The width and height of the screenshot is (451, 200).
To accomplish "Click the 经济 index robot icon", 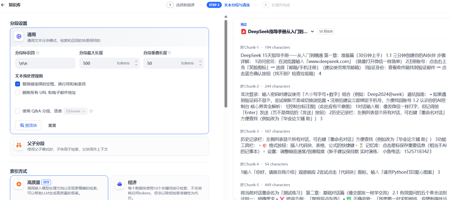I will coord(120,184).
